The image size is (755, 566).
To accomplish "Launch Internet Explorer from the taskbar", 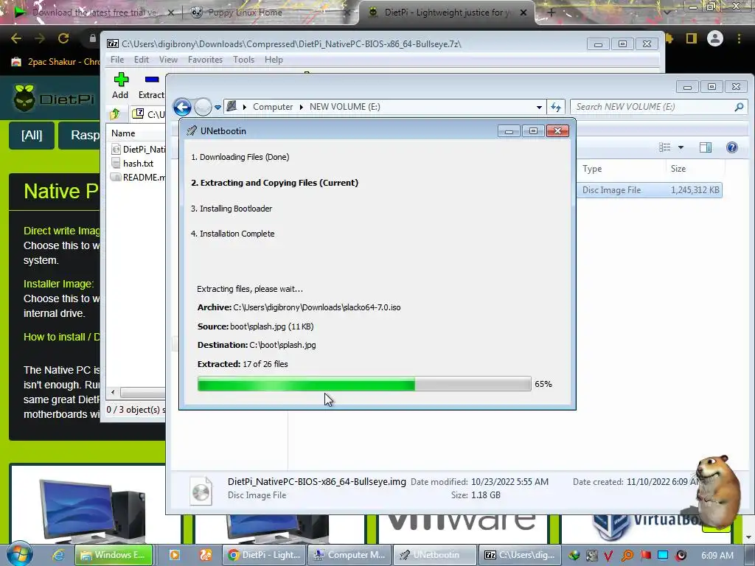I will (59, 555).
